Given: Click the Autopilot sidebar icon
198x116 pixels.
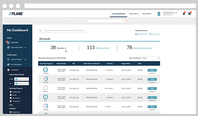Looking at the screenshot, I should coord(8,70).
